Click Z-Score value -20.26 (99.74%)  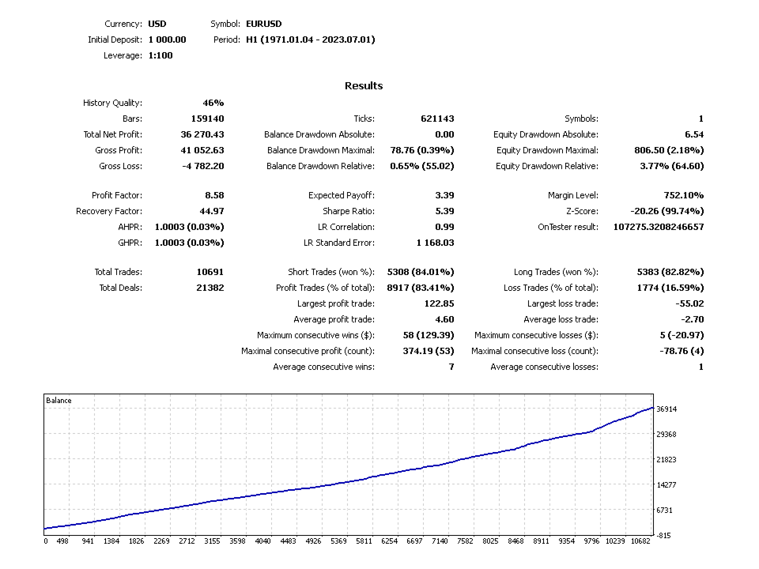667,212
